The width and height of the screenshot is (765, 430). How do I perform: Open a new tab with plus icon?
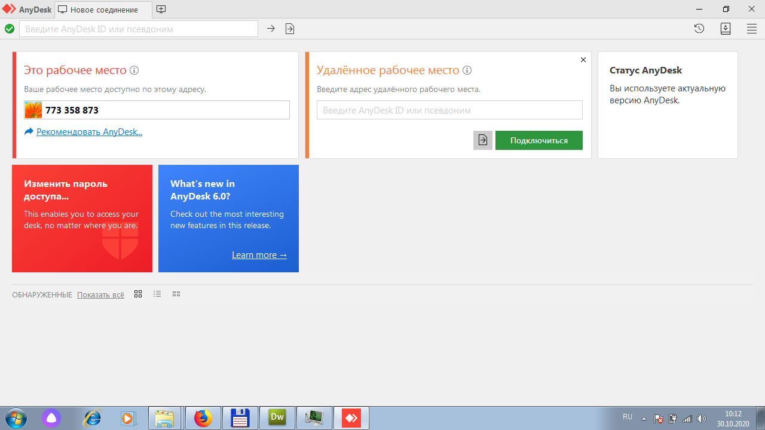(161, 9)
